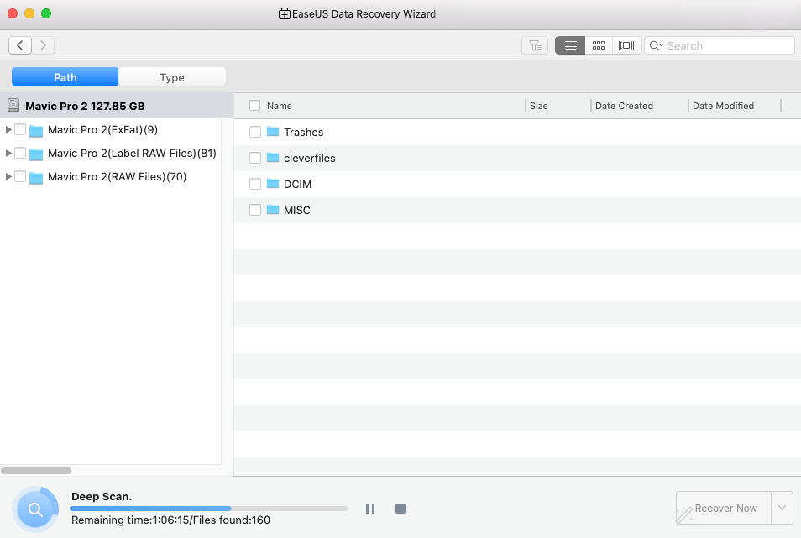Stop the deep scan
The image size is (801, 538).
(x=400, y=509)
